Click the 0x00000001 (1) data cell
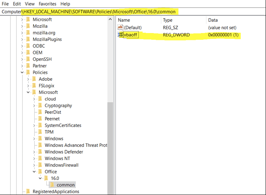The image size is (266, 195). coord(223,35)
